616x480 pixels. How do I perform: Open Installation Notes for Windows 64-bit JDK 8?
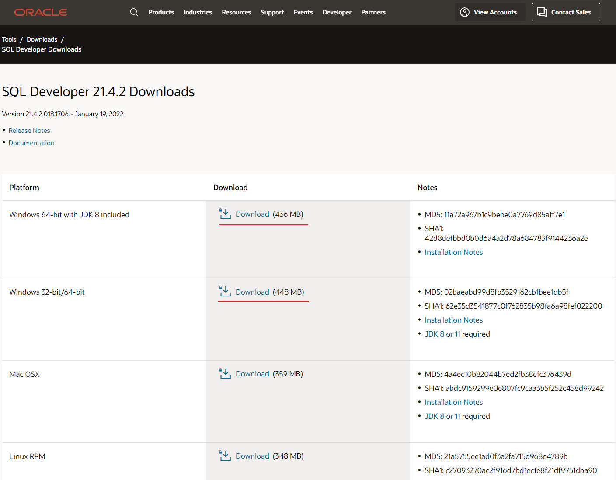point(454,252)
